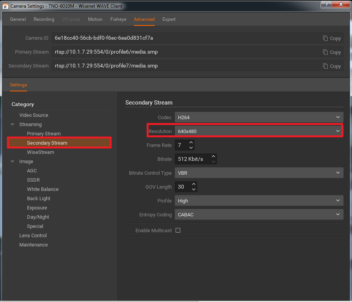Copy the Camera ID value
This screenshot has width=352, height=302.
(x=332, y=38)
